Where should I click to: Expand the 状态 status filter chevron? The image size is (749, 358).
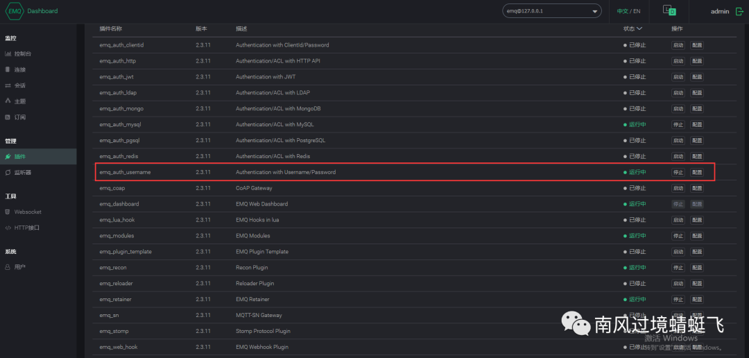point(639,28)
